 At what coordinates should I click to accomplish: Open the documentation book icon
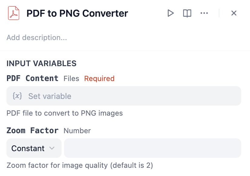tap(187, 13)
